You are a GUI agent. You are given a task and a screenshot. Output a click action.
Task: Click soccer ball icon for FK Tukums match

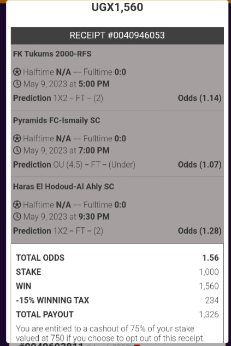17,72
